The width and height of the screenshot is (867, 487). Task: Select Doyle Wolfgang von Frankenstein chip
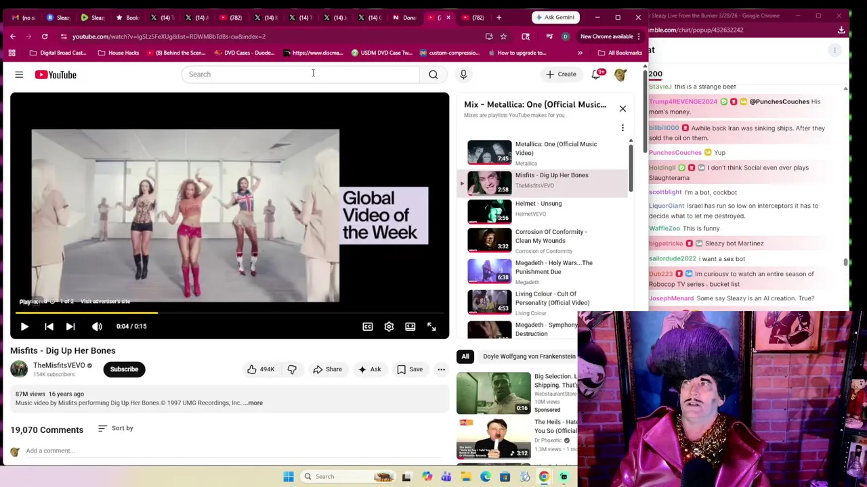point(528,356)
